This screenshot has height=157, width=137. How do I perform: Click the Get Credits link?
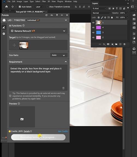coord(63,131)
